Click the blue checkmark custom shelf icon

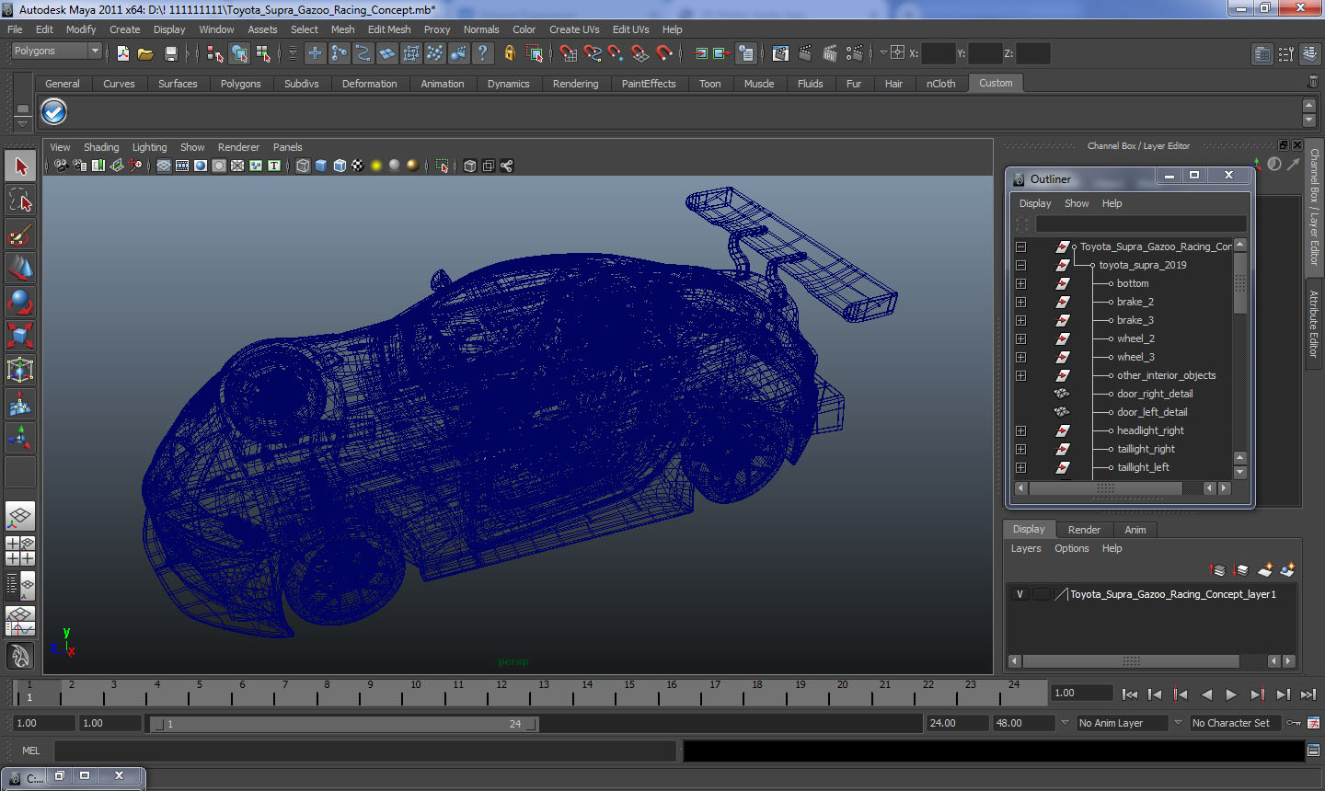[x=54, y=112]
